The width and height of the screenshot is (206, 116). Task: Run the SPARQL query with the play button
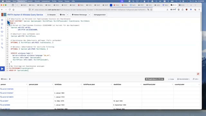point(2,69)
